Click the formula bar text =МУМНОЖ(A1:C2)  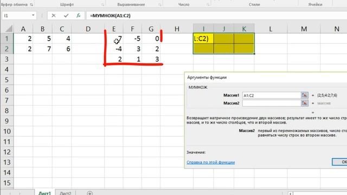(110, 16)
